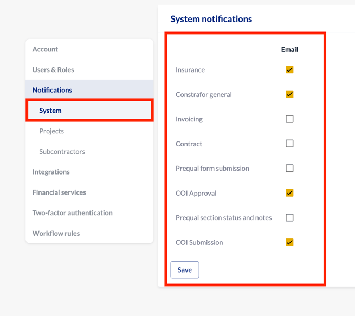The width and height of the screenshot is (355, 316).
Task: Uncheck the COI Approval checkbox
Action: pos(289,193)
